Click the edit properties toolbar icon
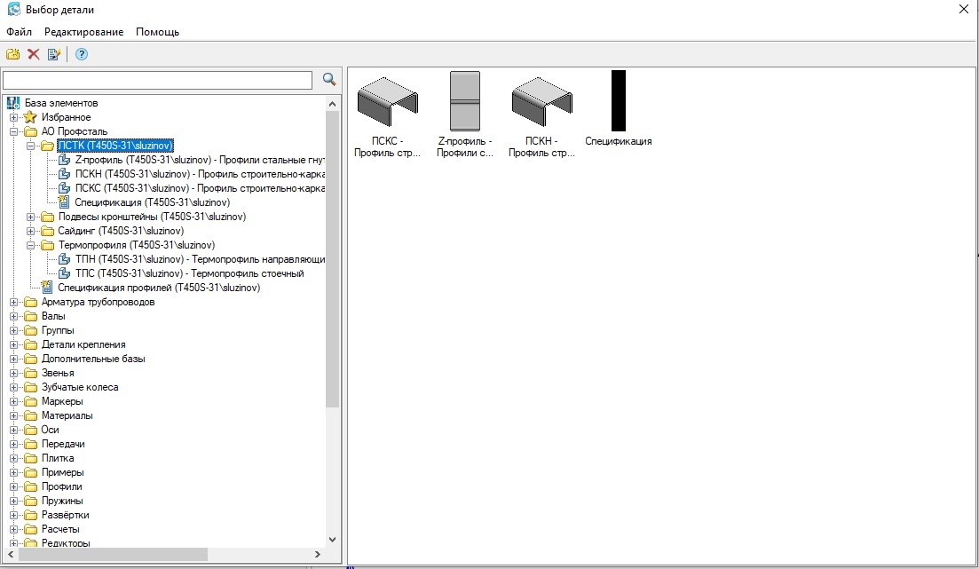The width and height of the screenshot is (979, 569). tap(54, 54)
